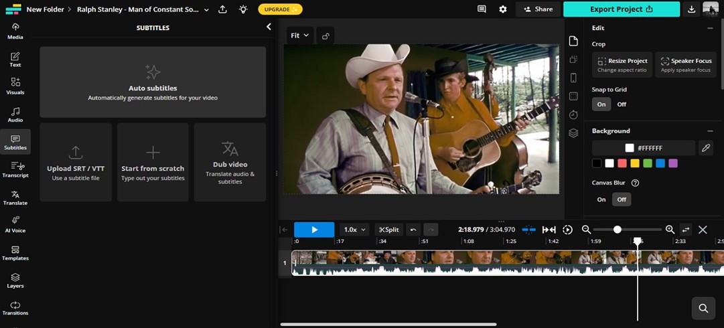Click the lightbulb tips icon
Viewport: 724px width, 328px height.
point(242,9)
